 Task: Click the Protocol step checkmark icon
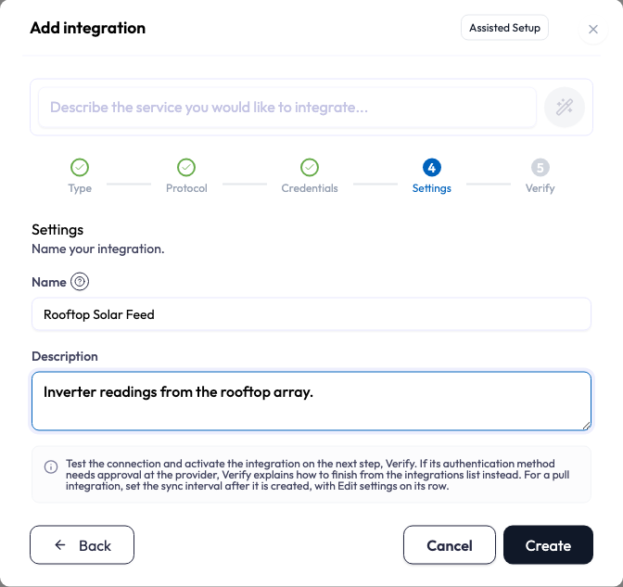186,167
